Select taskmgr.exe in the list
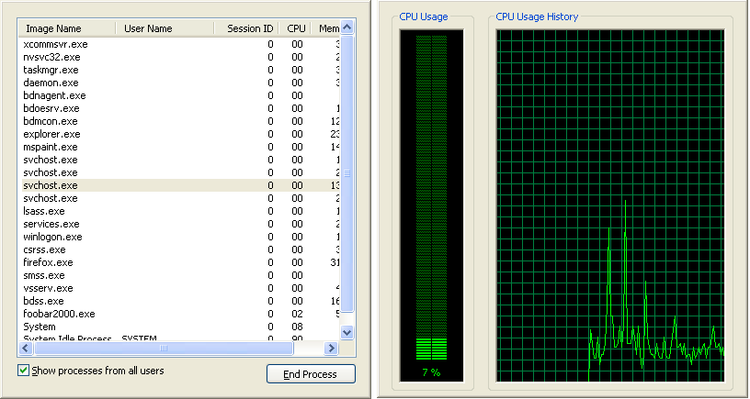Image resolution: width=750 pixels, height=399 pixels. click(51, 70)
